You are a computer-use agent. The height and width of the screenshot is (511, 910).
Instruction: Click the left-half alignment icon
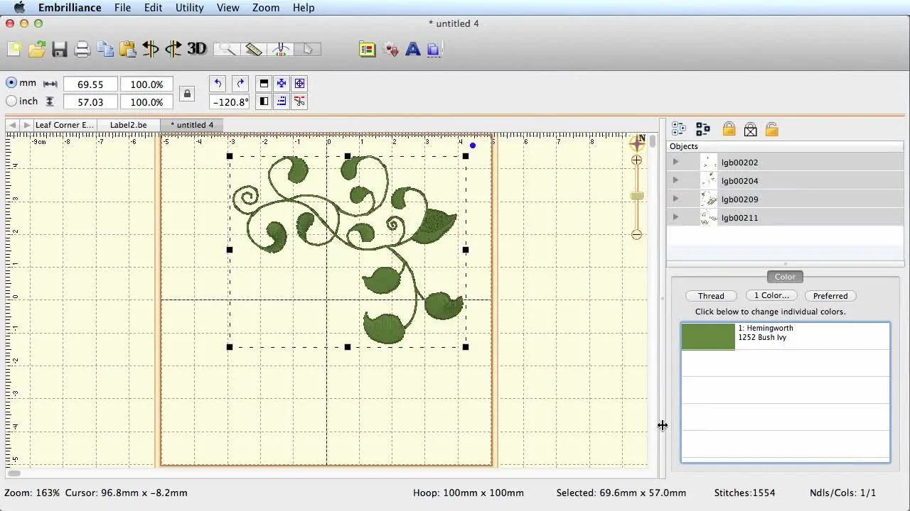[264, 101]
